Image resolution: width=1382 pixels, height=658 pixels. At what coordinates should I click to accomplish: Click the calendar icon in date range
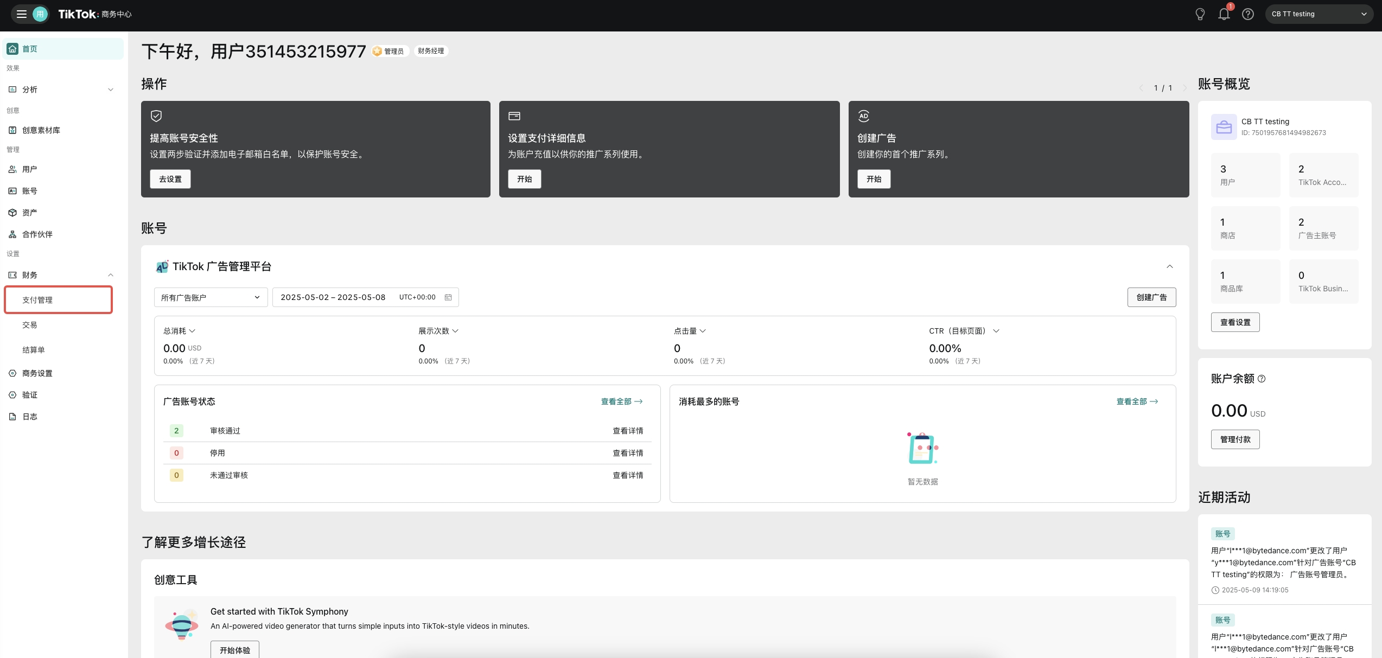point(448,297)
